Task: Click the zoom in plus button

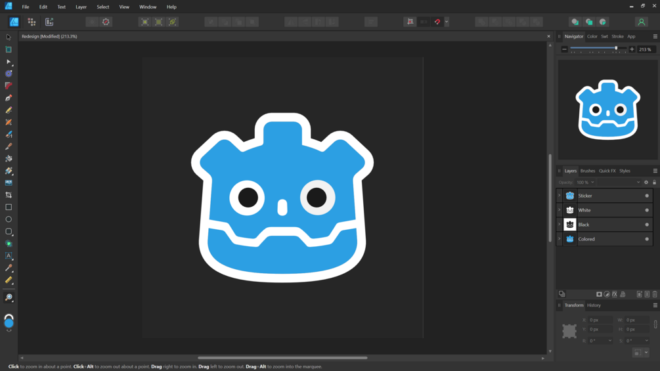Action: click(632, 49)
